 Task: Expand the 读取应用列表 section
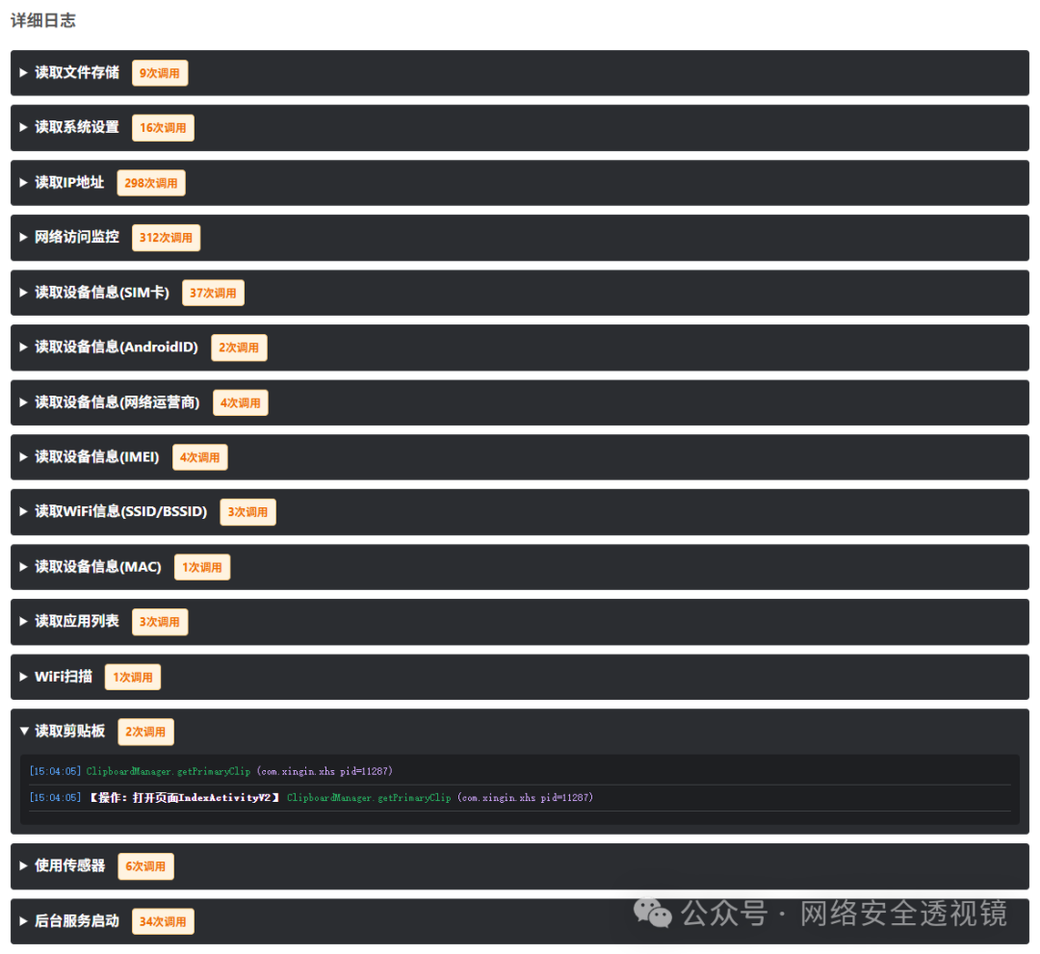click(x=519, y=622)
